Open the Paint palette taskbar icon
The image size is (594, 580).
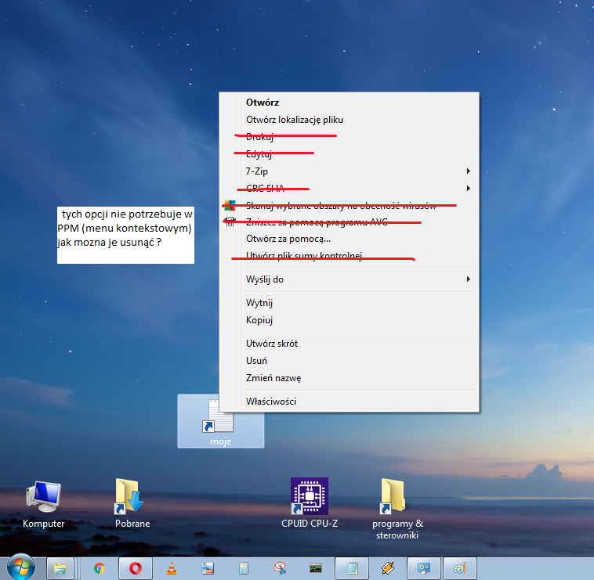point(460,568)
